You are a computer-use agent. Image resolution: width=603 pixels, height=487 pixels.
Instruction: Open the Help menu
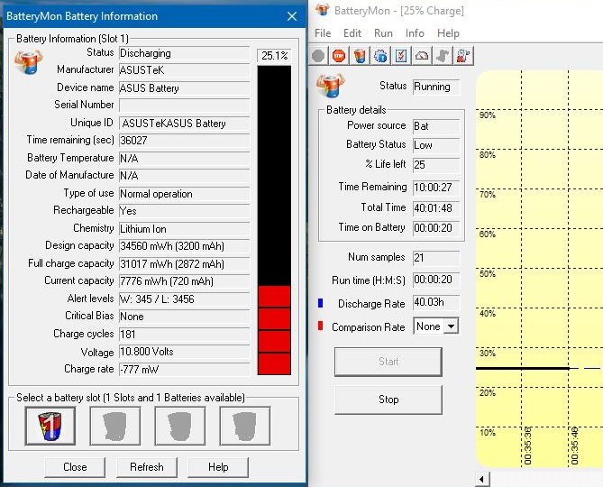tap(448, 33)
